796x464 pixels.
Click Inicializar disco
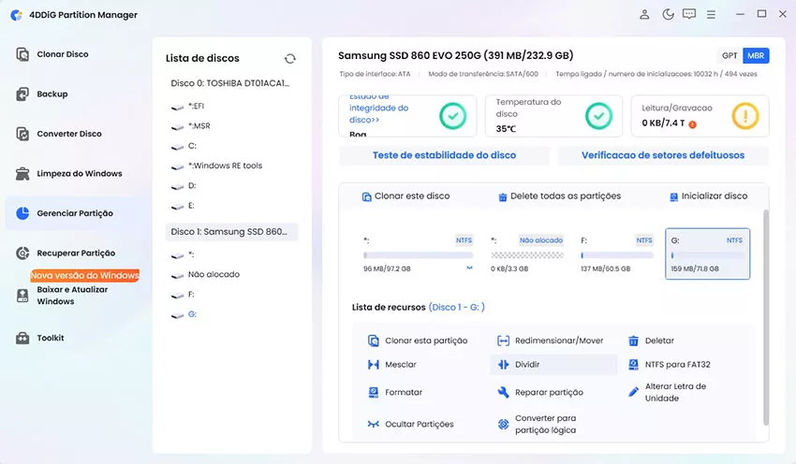click(709, 196)
